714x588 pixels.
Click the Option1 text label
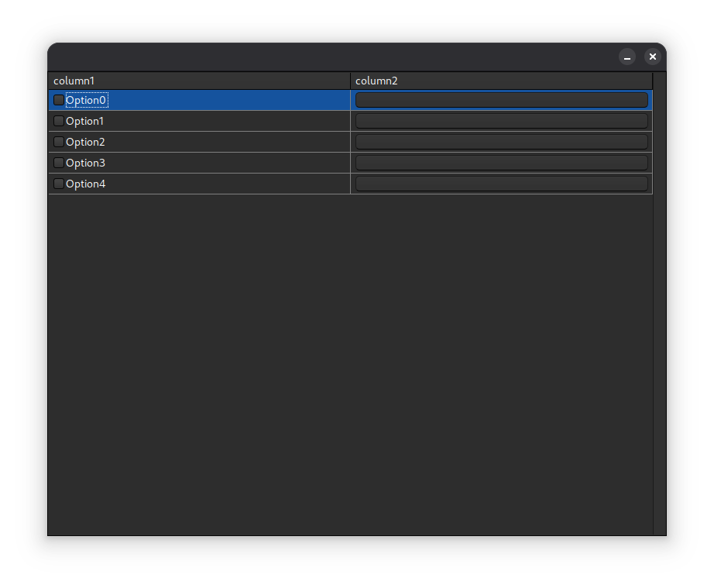coord(85,121)
